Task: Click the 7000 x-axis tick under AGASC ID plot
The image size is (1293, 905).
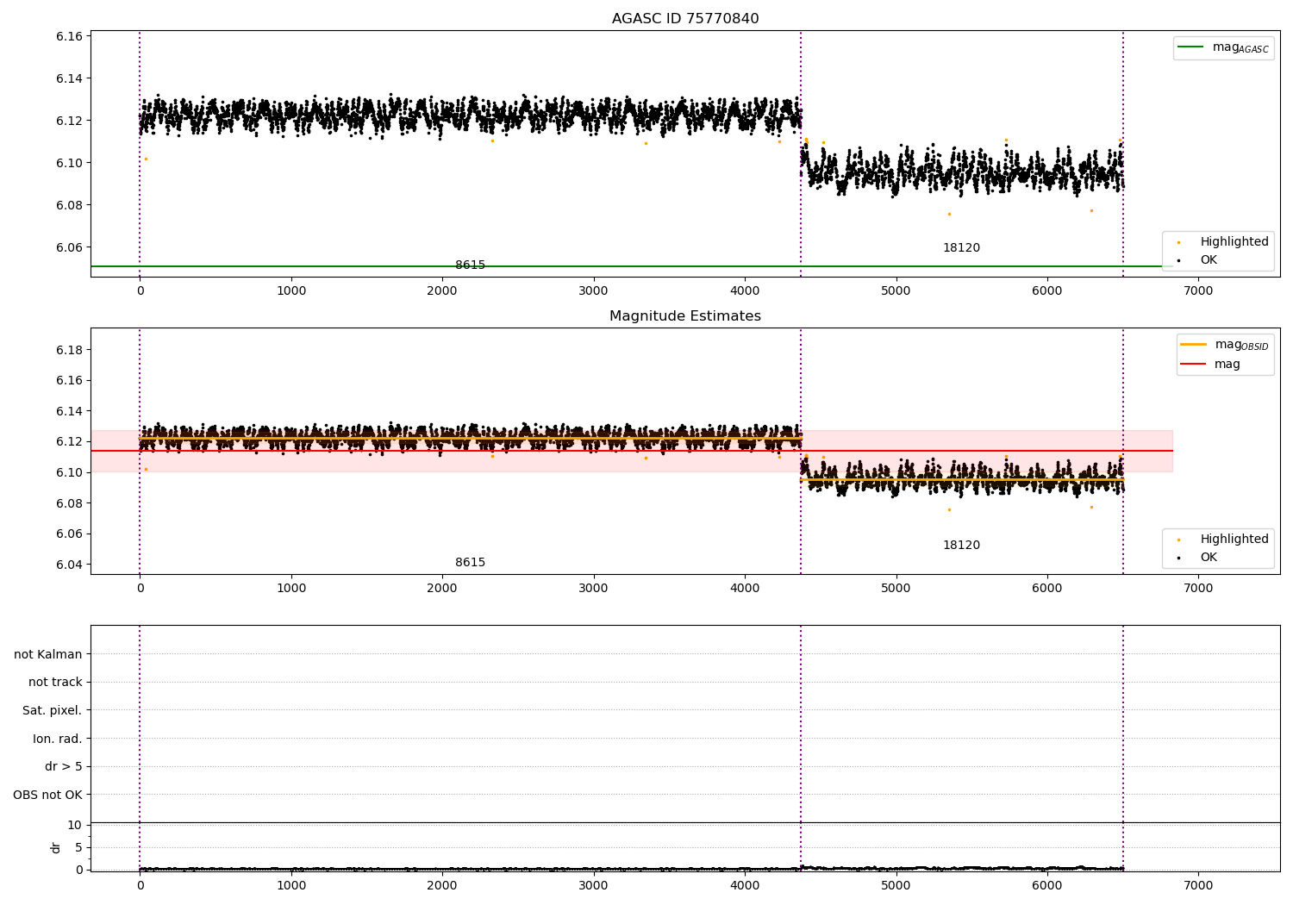Action: (1198, 291)
